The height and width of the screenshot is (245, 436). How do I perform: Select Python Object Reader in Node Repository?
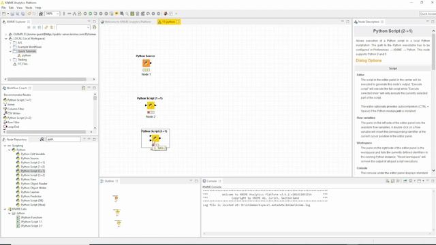point(34,184)
